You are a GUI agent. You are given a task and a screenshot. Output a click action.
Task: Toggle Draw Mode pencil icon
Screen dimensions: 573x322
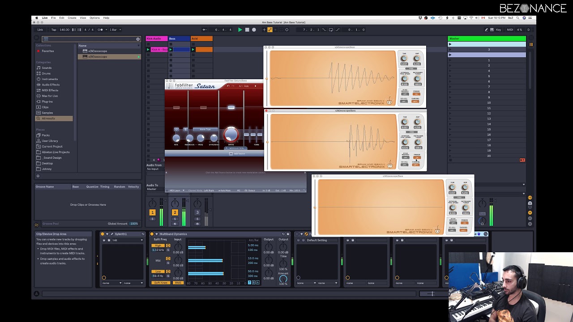486,30
